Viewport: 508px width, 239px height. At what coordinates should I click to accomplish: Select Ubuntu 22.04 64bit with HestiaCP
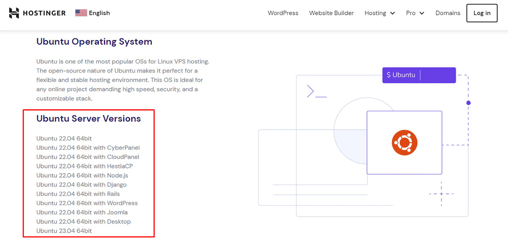(85, 166)
